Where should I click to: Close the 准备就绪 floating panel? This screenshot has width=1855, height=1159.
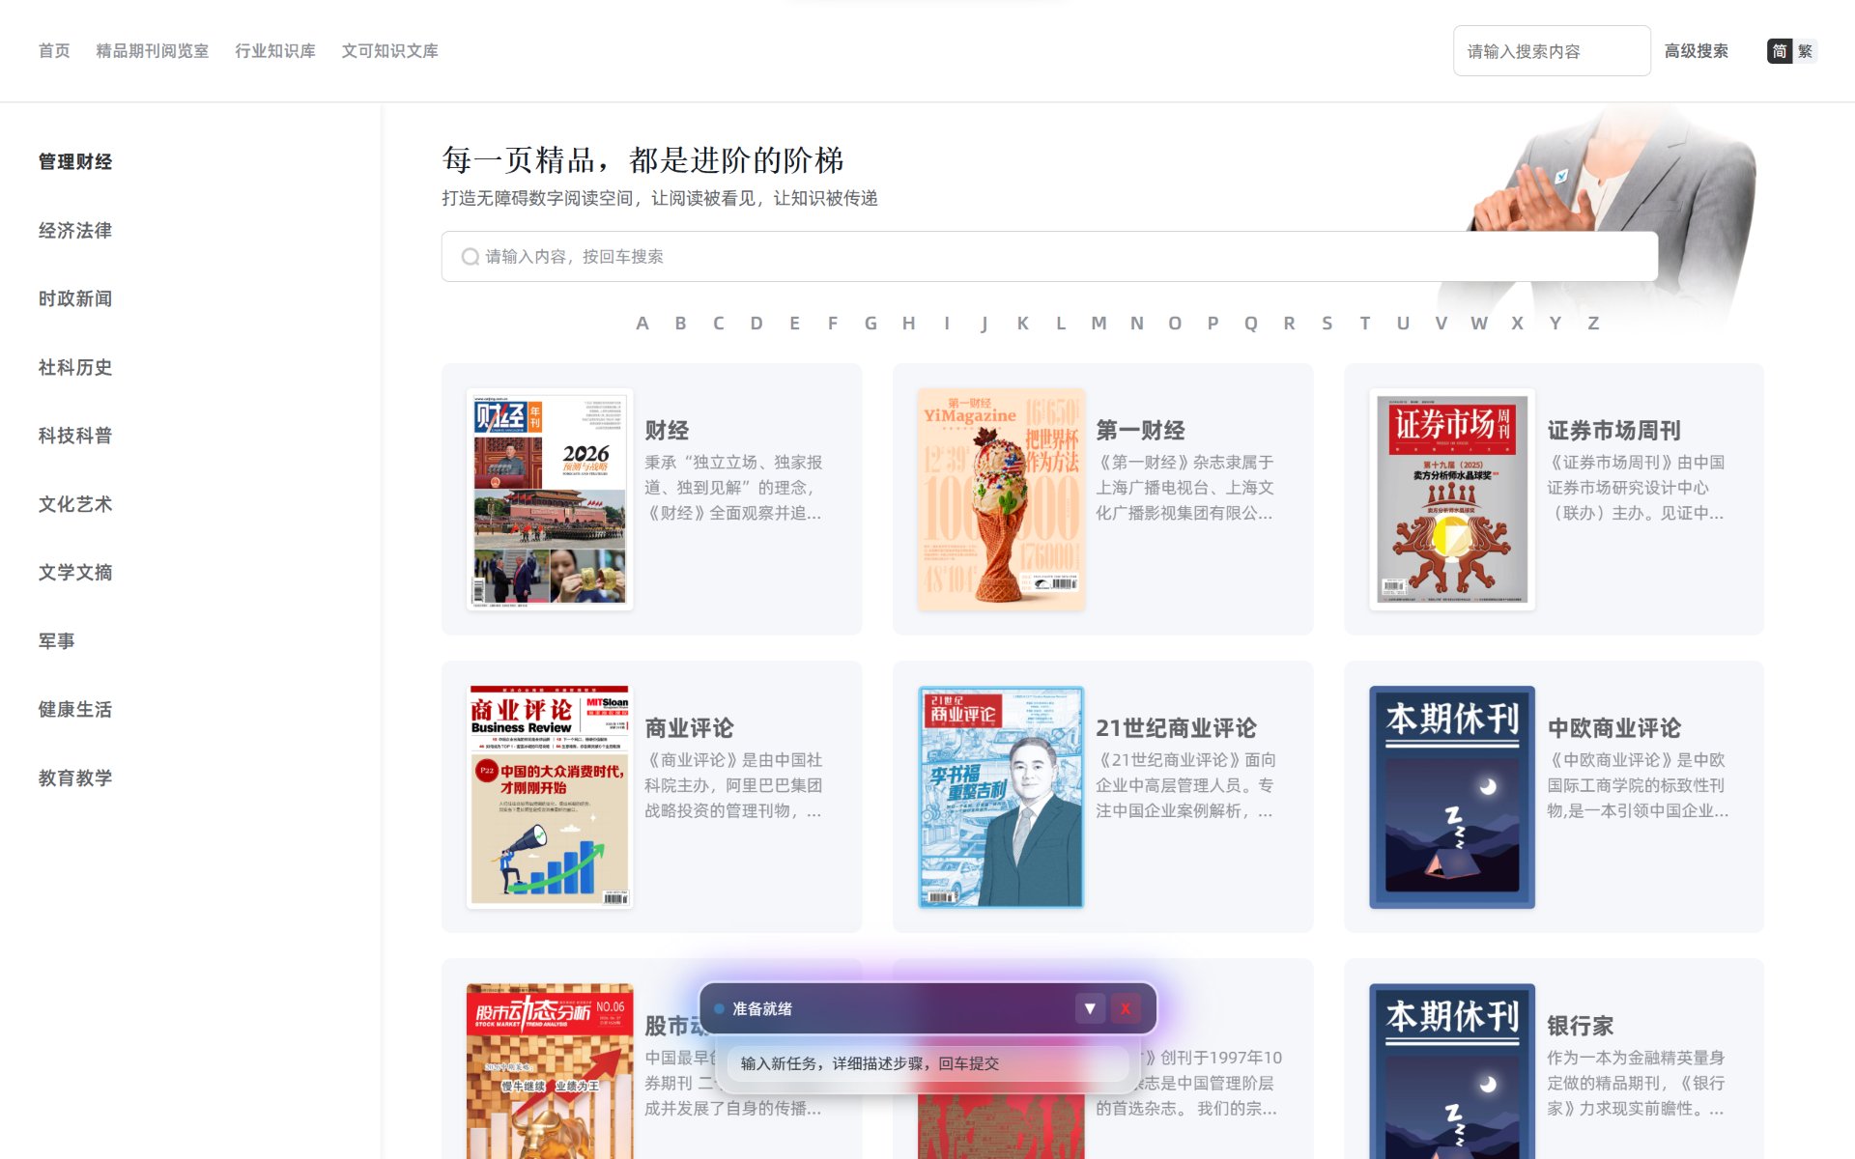point(1125,1008)
